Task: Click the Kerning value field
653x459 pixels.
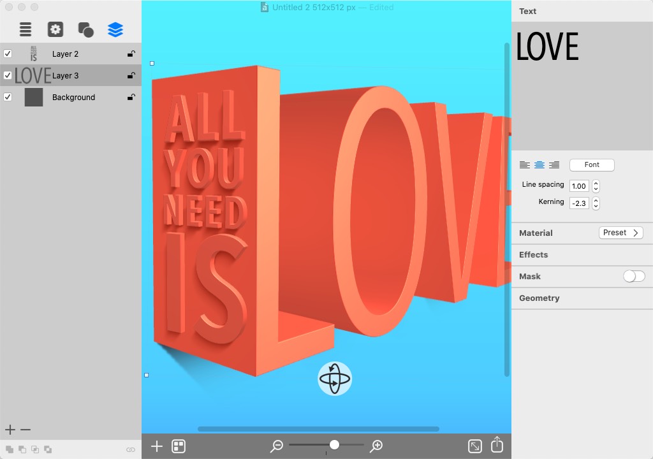Action: (x=579, y=203)
